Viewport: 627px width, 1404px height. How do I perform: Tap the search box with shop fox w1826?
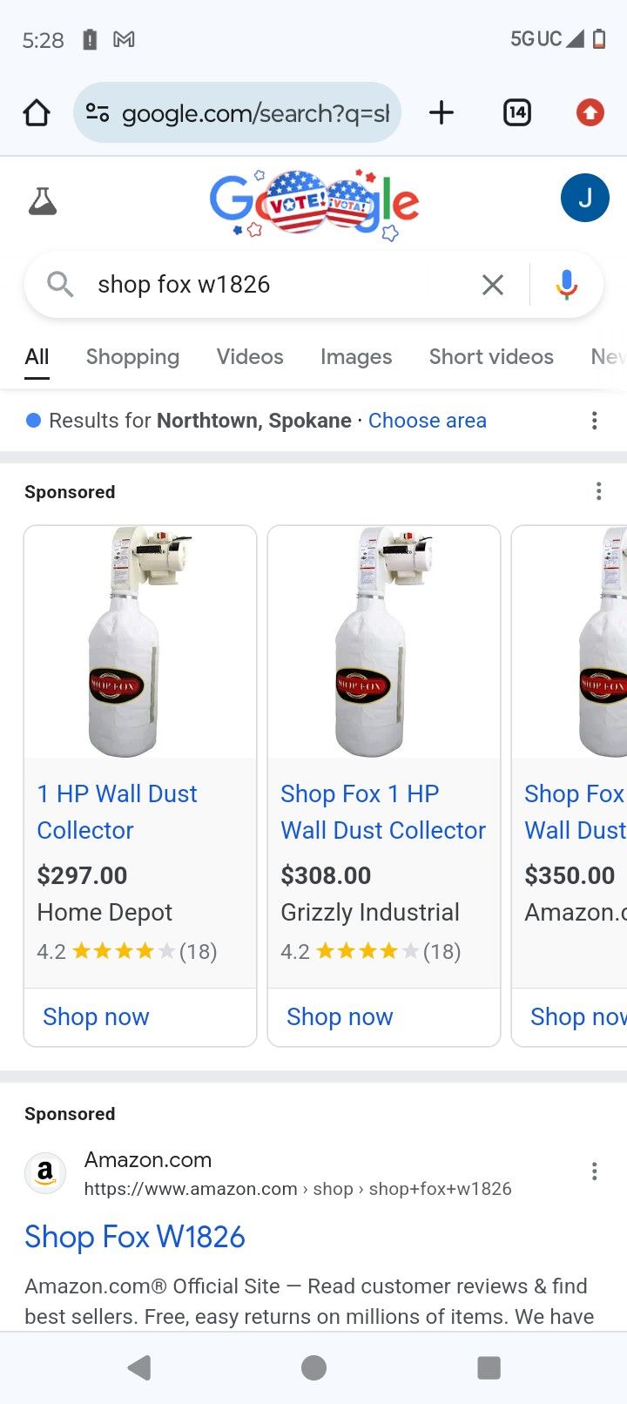click(261, 285)
